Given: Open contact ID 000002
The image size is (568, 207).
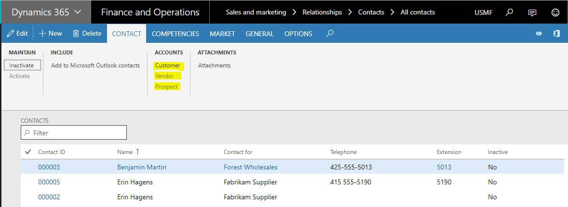Looking at the screenshot, I should pyautogui.click(x=49, y=197).
